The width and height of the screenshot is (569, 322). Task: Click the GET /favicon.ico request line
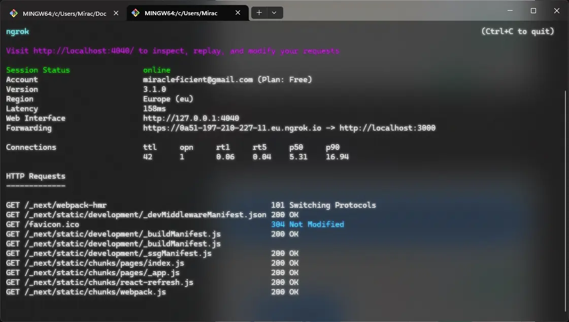43,224
